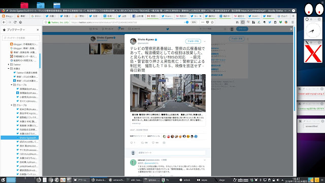Like the tweet with the heart icon
This screenshot has height=183, width=325.
click(153, 143)
